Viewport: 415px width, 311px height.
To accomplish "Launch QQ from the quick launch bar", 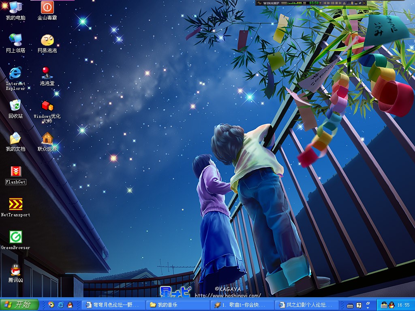I will pos(70,305).
